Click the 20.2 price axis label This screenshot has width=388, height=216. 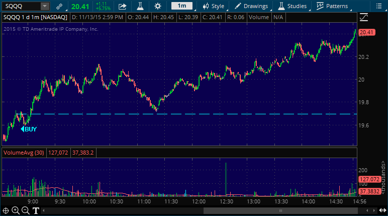(363, 57)
